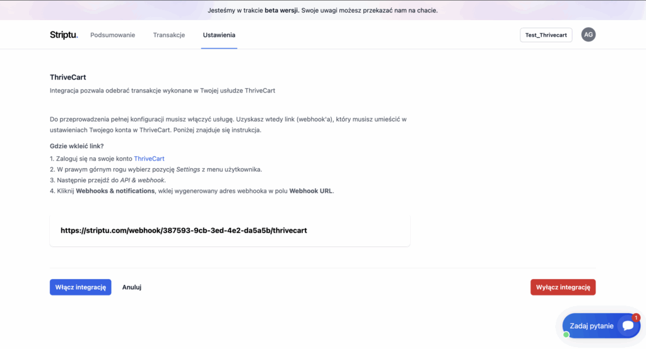Image resolution: width=646 pixels, height=349 pixels.
Task: Open the Zadaj pytanie chat widget
Action: (592, 326)
